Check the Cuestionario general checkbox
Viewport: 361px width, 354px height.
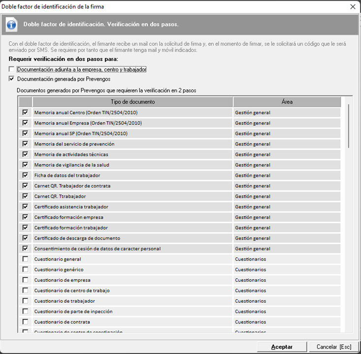pos(25,259)
